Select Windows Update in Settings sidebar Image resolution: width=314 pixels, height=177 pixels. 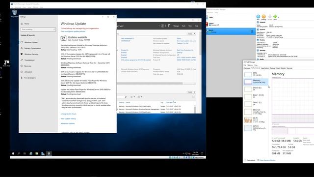coord(31,42)
